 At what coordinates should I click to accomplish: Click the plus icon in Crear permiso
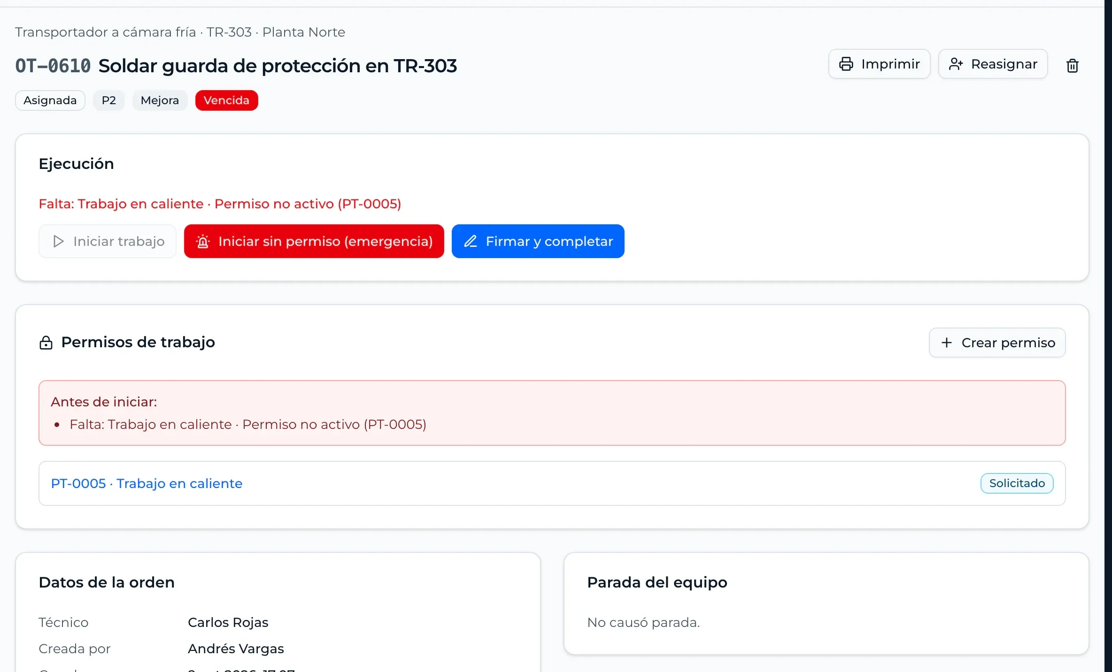947,343
